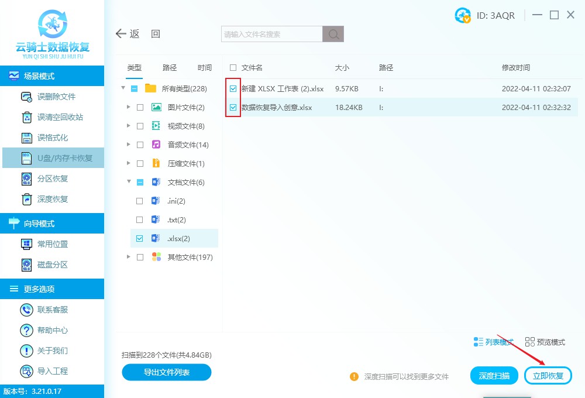The width and height of the screenshot is (585, 398).
Task: Switch to the 时间 tab
Action: 204,67
